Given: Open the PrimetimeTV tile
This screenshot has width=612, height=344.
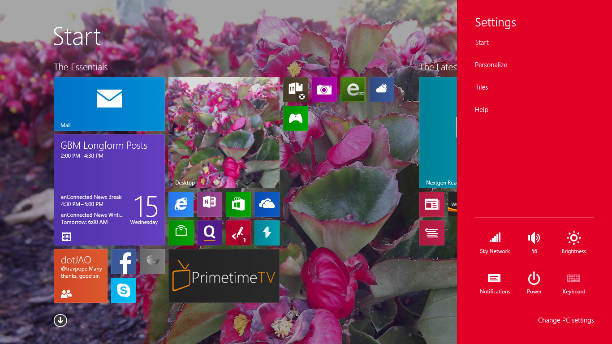Looking at the screenshot, I should tap(224, 276).
